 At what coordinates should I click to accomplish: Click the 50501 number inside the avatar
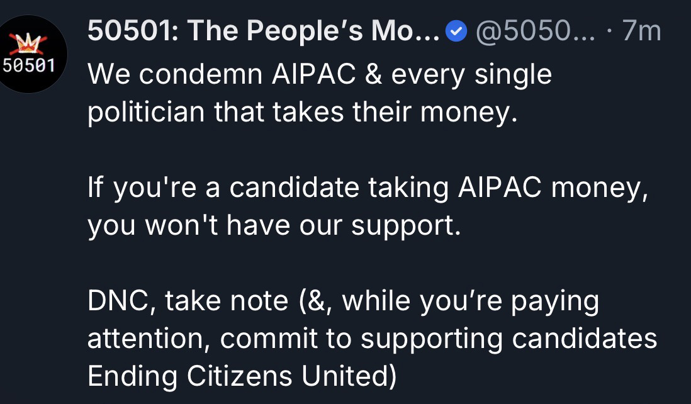[29, 65]
